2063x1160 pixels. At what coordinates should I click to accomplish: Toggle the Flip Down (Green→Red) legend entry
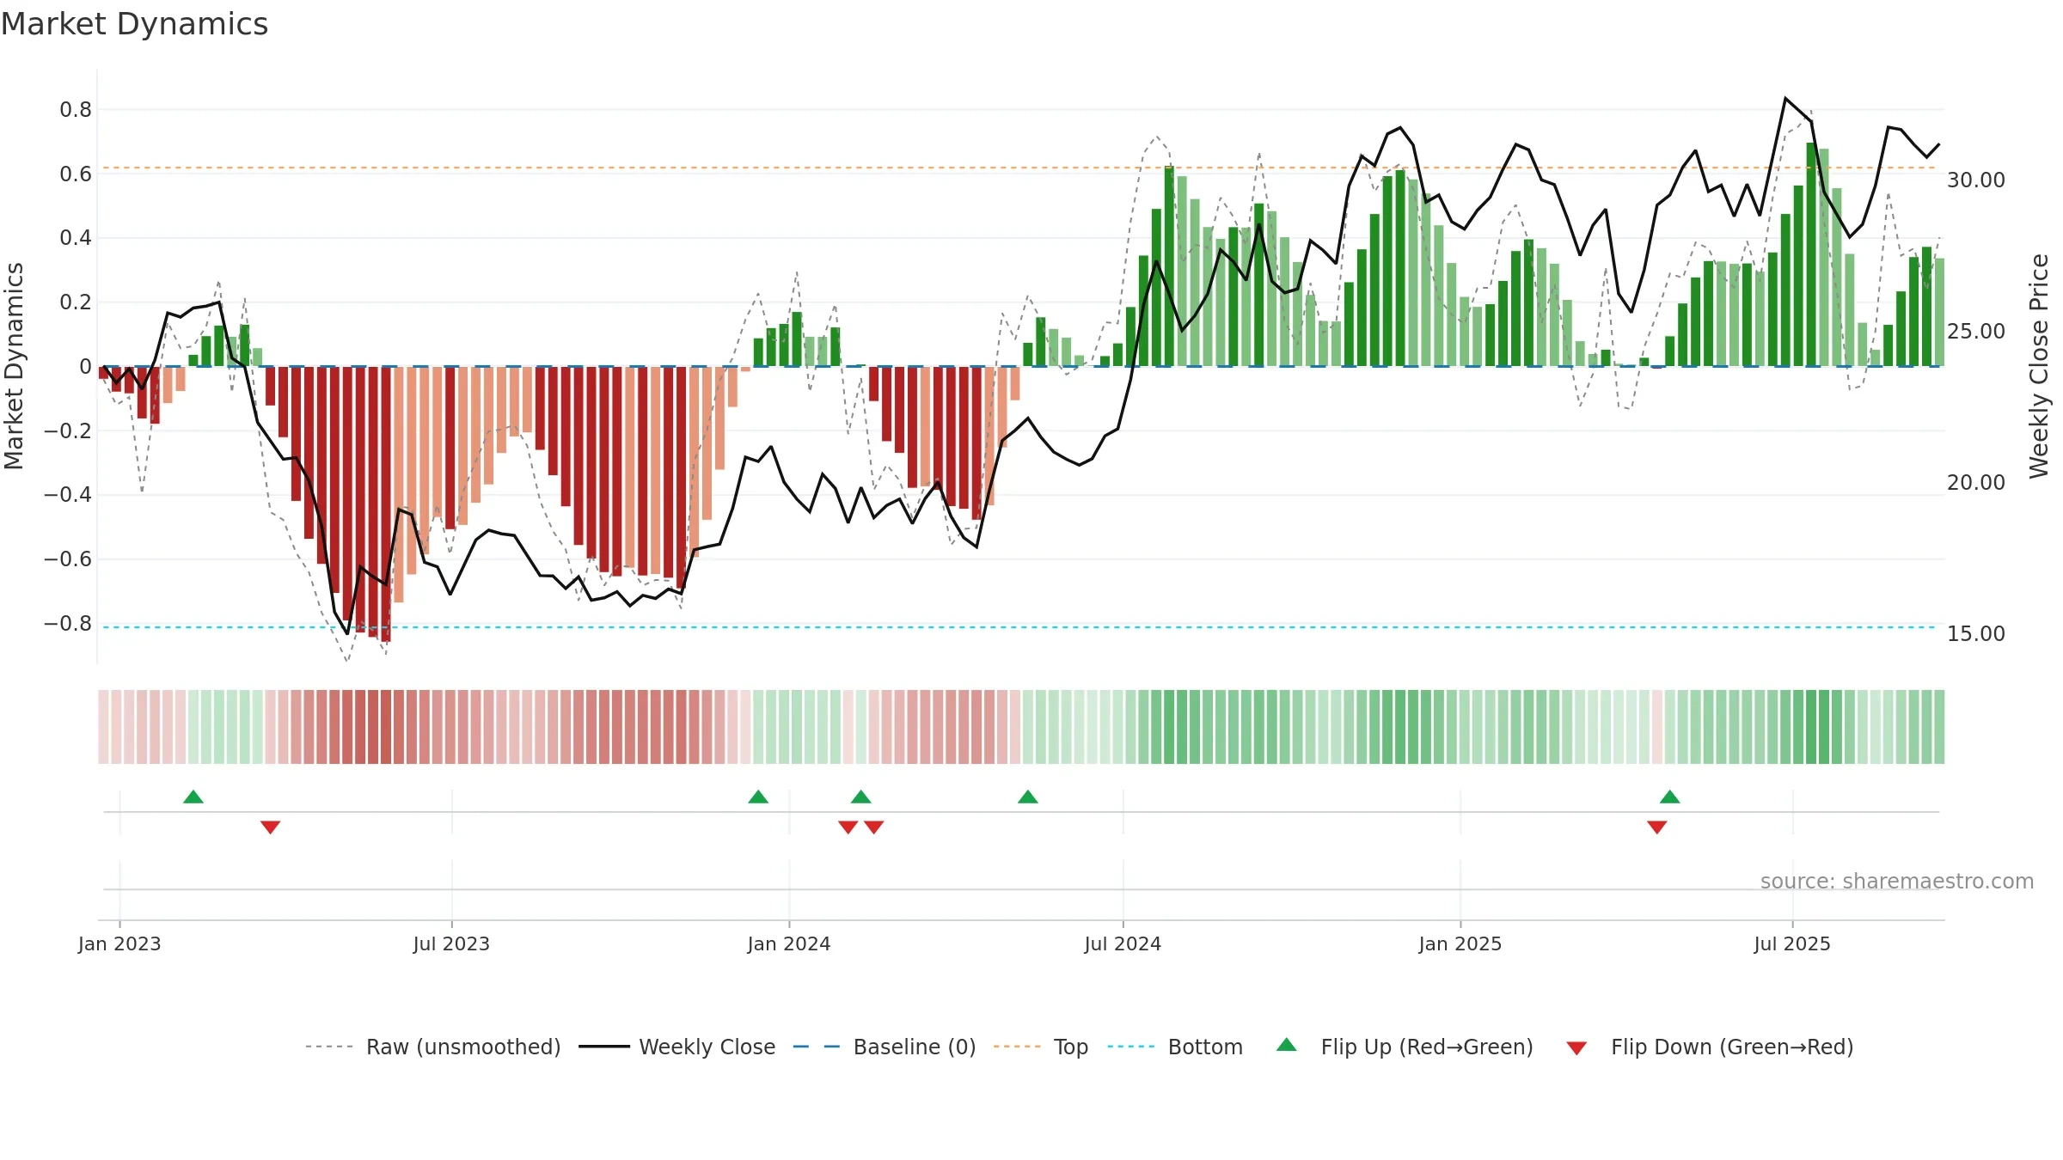pos(1710,1047)
